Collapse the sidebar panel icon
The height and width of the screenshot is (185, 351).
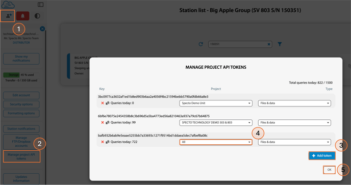40,5
